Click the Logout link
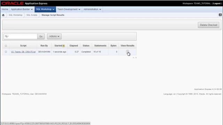 tap(217, 3)
